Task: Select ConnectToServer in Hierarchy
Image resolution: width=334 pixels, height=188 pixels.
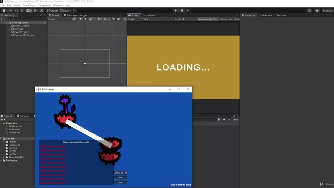Action: click(x=24, y=35)
